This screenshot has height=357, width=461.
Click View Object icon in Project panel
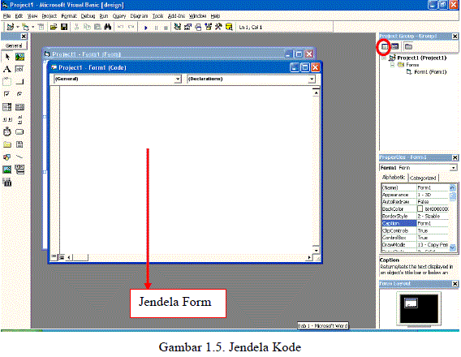394,46
